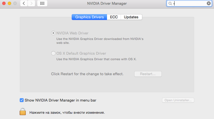Show all preferences grid icon

point(42,3)
